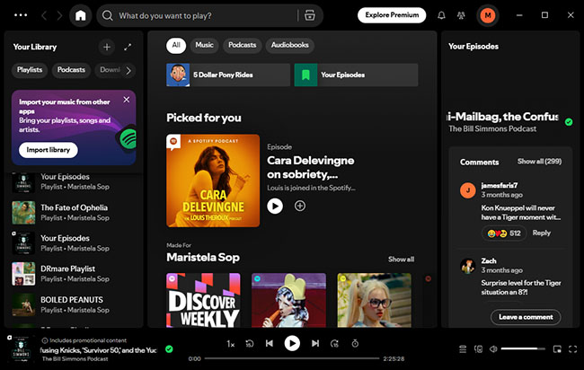Open Connect to a device icon
The height and width of the screenshot is (370, 584).
[x=478, y=349]
